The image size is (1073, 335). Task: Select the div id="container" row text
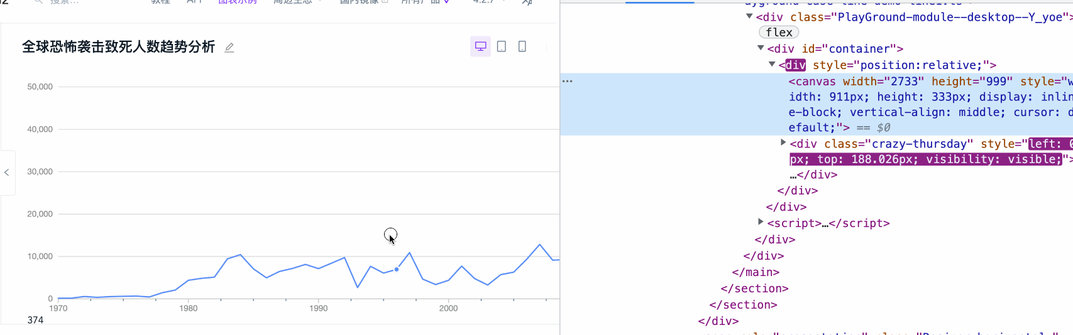coord(835,49)
